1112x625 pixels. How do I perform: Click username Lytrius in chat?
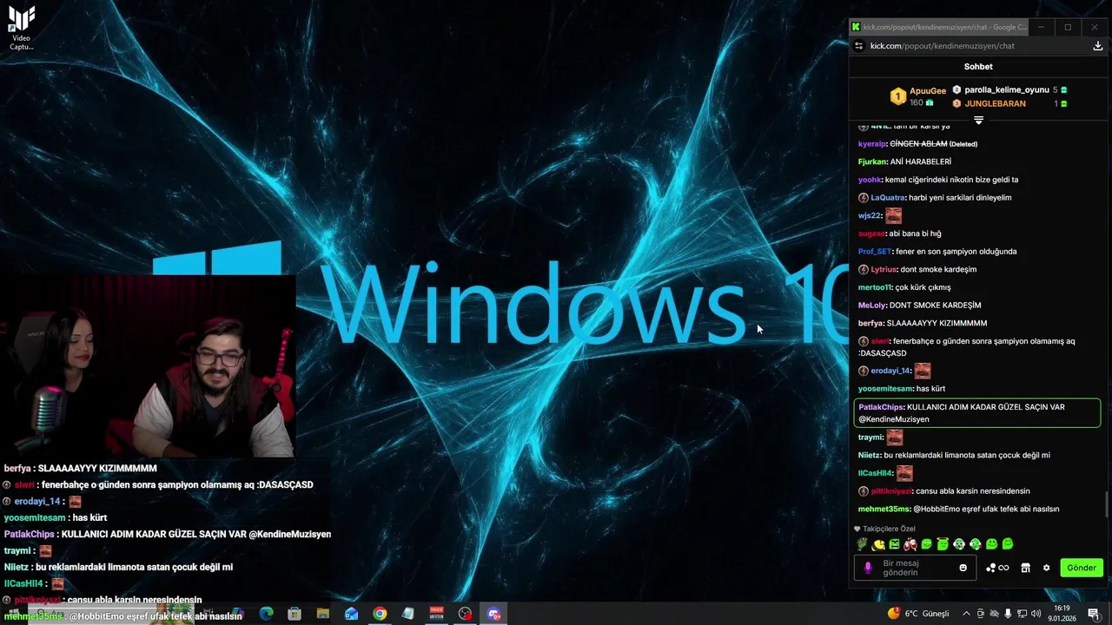coord(884,269)
